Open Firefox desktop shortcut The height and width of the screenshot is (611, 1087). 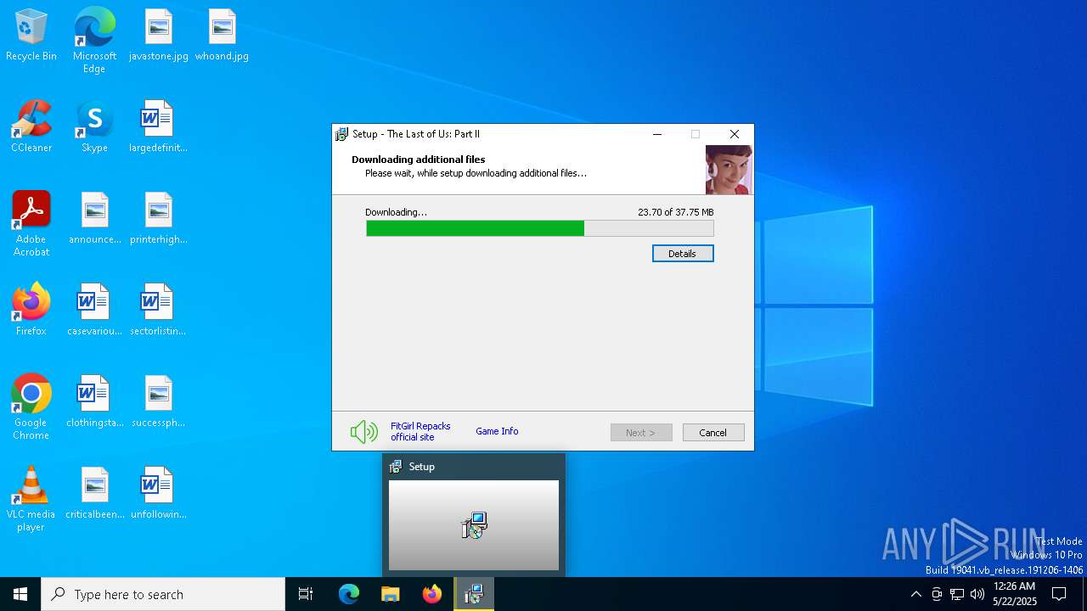31,311
